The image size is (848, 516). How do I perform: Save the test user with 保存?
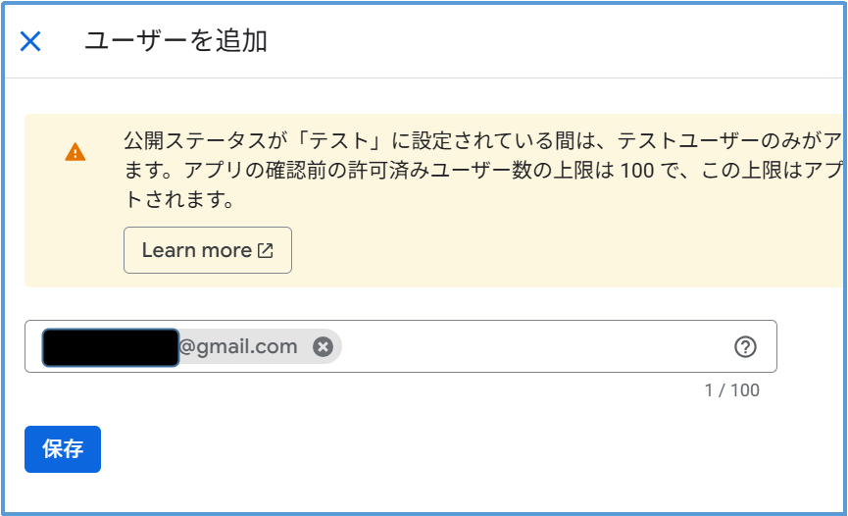coord(63,449)
